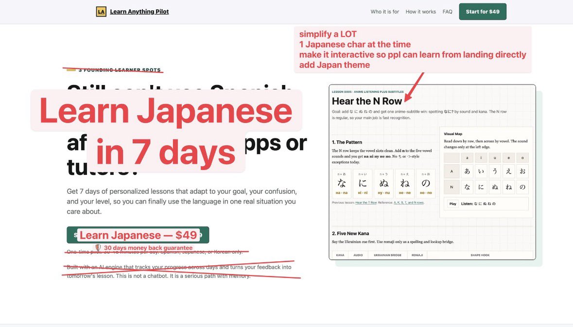The height and width of the screenshot is (327, 573).
Task: Select the ぬ card in The Pattern section
Action: 384,183
